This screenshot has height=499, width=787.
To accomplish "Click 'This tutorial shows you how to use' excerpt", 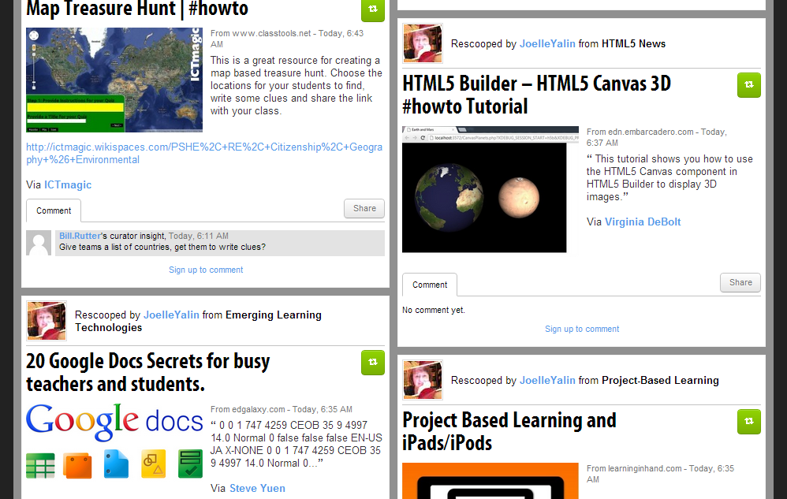I will point(670,177).
